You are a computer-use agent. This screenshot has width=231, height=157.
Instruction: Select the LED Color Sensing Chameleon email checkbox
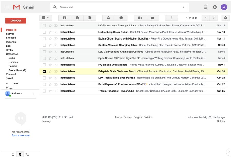(44, 52)
